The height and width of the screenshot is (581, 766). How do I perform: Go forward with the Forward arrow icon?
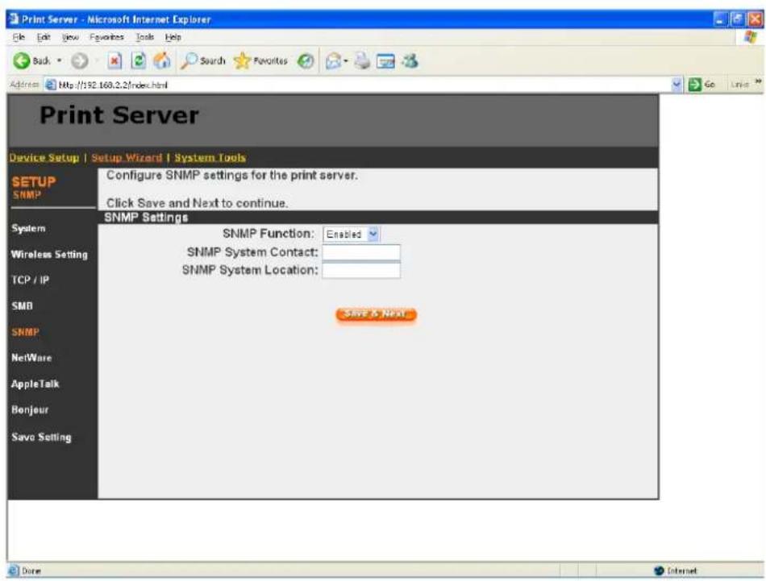pos(80,61)
